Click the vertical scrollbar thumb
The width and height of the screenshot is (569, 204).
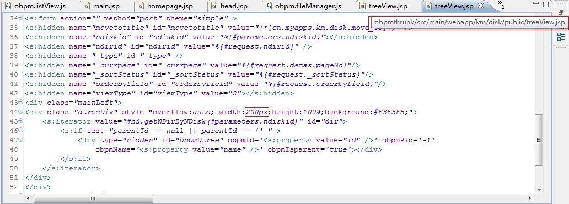(539, 139)
